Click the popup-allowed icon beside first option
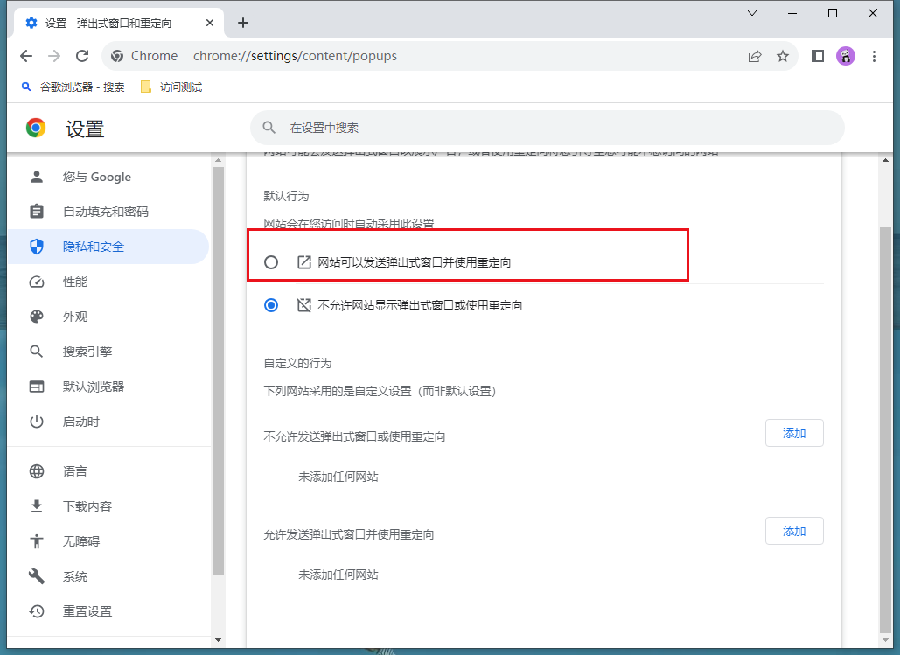The width and height of the screenshot is (900, 655). tap(303, 262)
